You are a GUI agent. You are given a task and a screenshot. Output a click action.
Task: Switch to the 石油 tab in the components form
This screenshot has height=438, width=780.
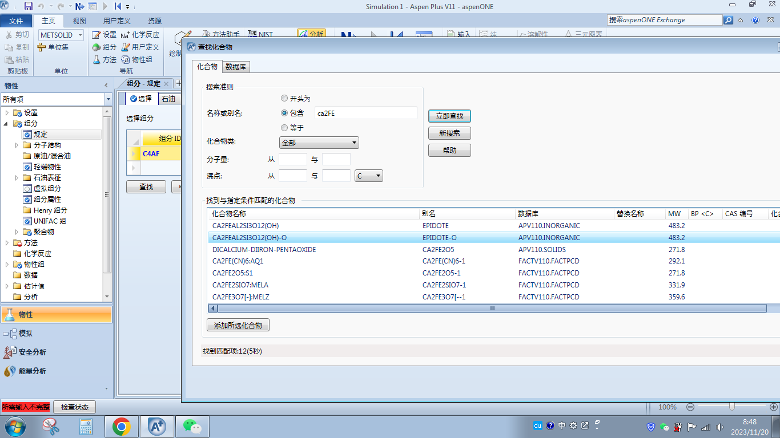168,99
